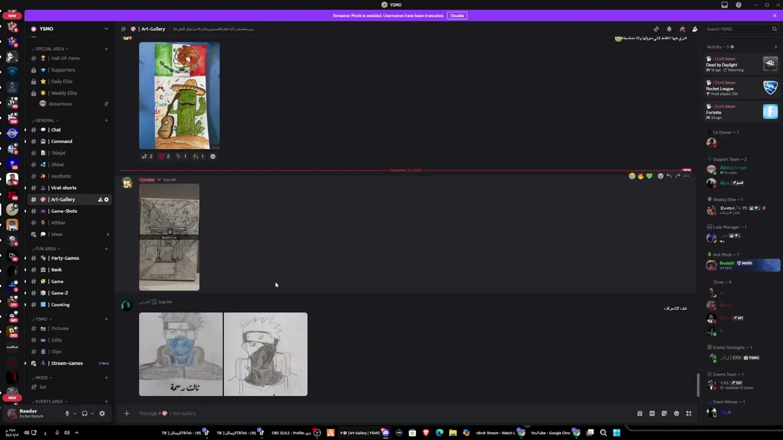The width and height of the screenshot is (783, 440).
Task: Collapse the MODS category
Action: point(42,378)
